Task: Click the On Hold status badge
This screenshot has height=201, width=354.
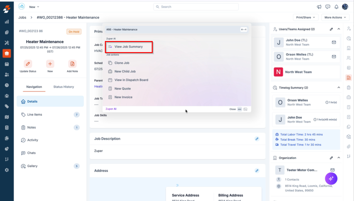Action: click(x=74, y=32)
